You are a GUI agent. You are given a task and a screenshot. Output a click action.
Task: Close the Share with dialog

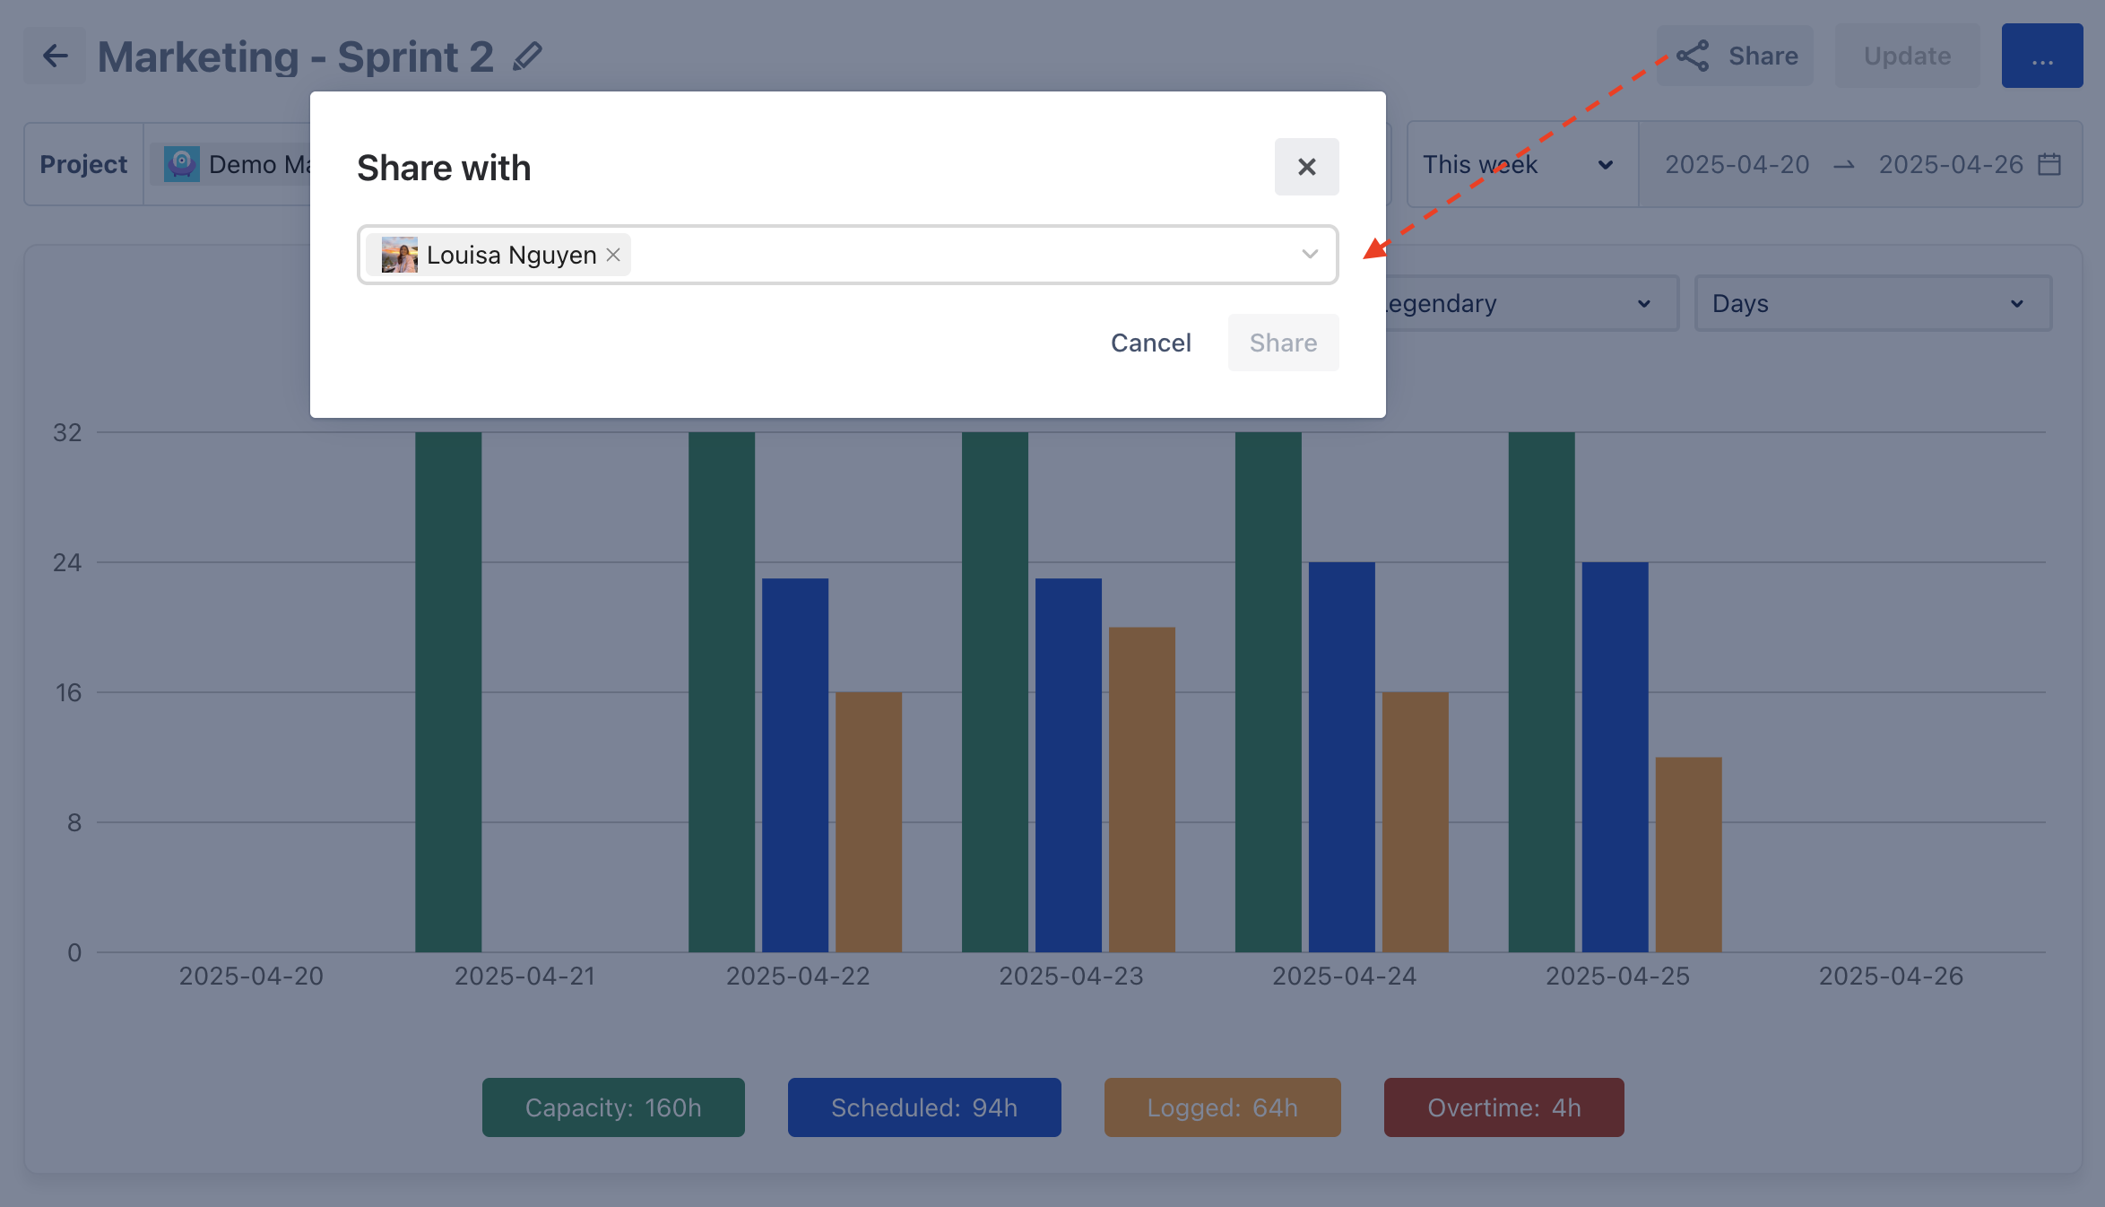pyautogui.click(x=1306, y=167)
